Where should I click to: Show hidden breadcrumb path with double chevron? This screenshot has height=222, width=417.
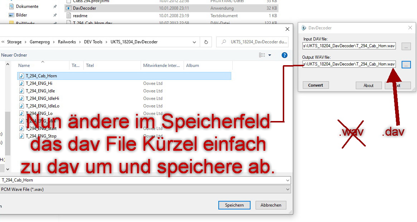3,42
